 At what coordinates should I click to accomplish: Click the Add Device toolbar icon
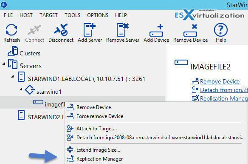[x=156, y=30]
